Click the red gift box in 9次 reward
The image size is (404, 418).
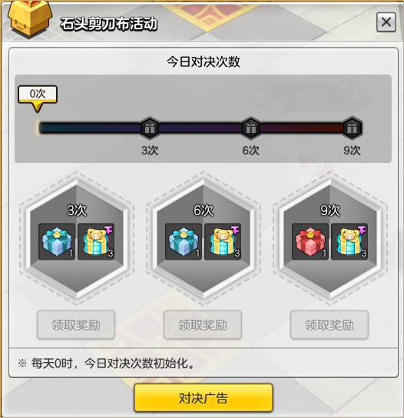[x=310, y=241]
